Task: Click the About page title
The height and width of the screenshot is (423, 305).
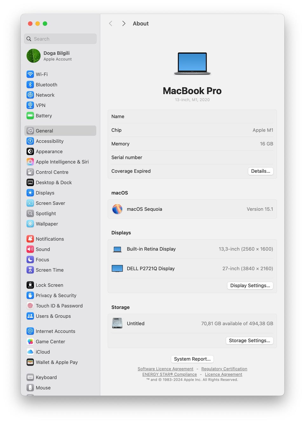Action: [x=141, y=24]
